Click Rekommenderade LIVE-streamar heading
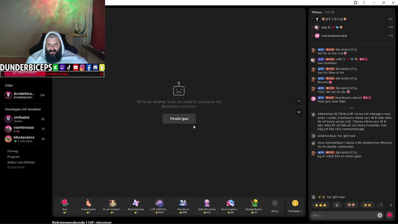The image size is (398, 224). pos(82,222)
